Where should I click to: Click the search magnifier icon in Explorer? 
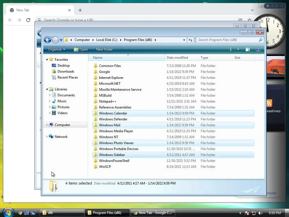click(x=260, y=40)
